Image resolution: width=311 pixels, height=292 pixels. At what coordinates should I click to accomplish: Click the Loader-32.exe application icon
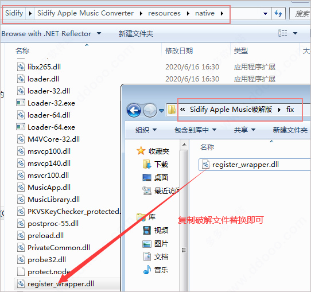pos(21,103)
